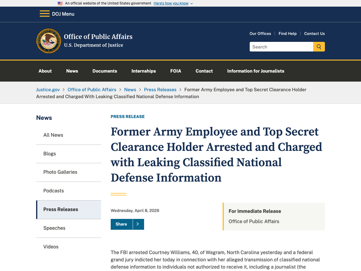Image resolution: width=361 pixels, height=271 pixels.
Task: Visit the Office of Public Affairs breadcrumb link
Action: pyautogui.click(x=92, y=89)
